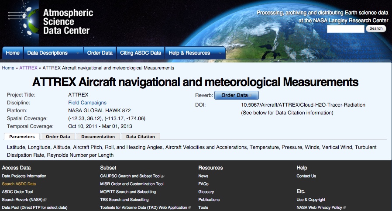The width and height of the screenshot is (392, 211).
Task: Switch to the Order Data tab
Action: coord(58,136)
